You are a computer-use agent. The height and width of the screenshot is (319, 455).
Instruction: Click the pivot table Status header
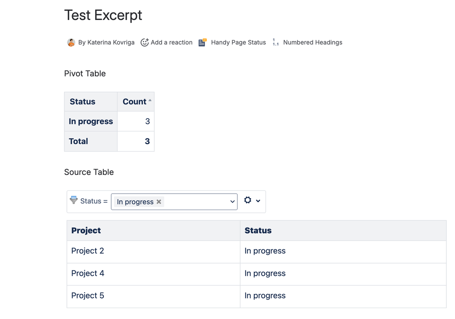point(82,102)
